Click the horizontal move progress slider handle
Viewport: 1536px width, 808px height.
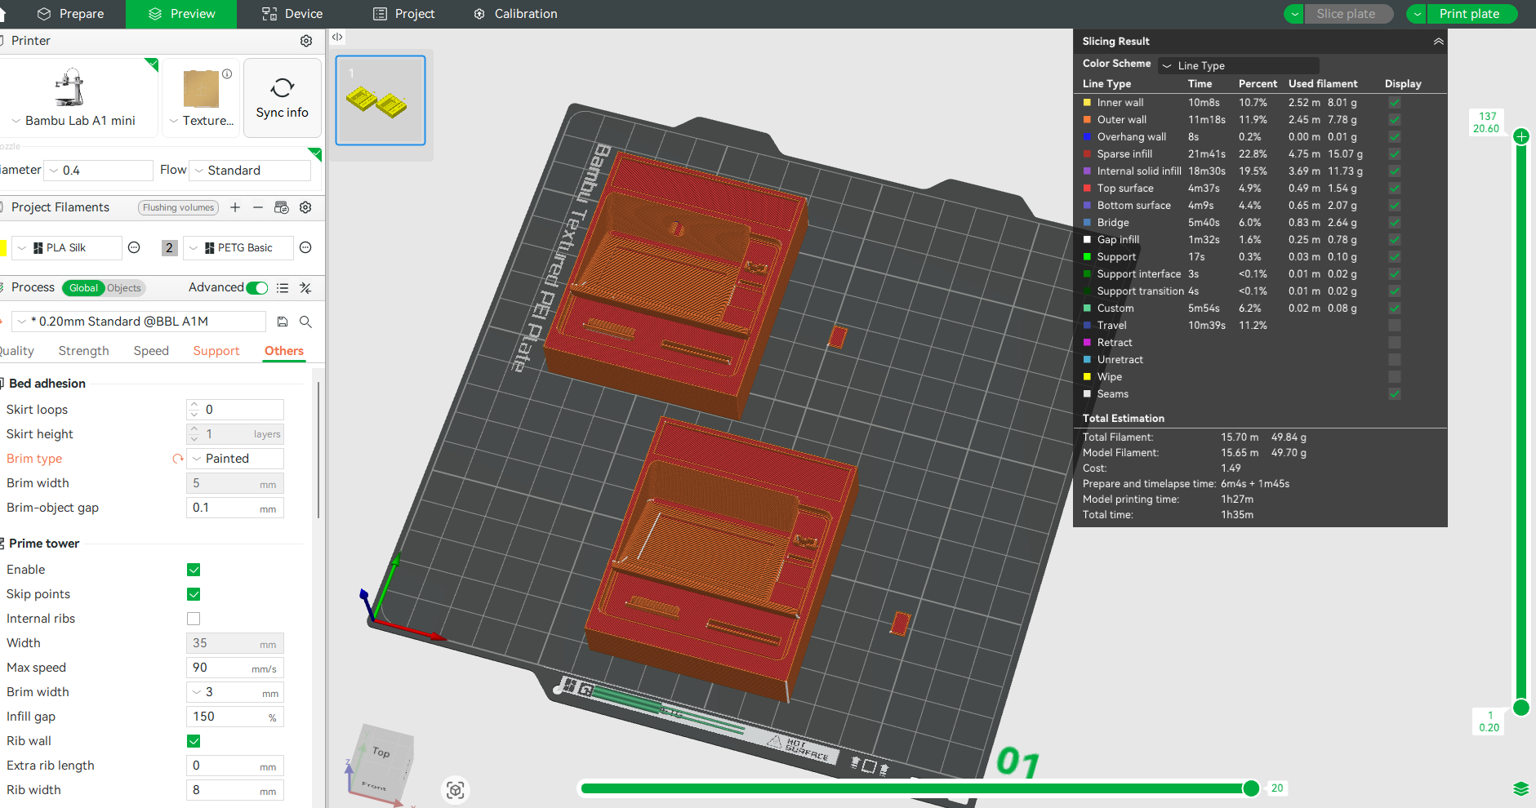point(1250,788)
